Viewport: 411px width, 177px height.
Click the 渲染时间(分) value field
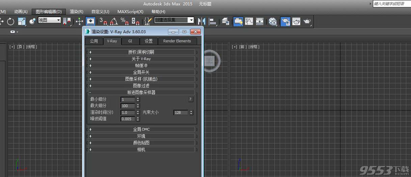(x=128, y=113)
